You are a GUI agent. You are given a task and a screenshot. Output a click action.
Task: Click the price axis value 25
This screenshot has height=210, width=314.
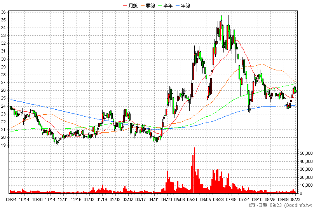tap(3, 98)
